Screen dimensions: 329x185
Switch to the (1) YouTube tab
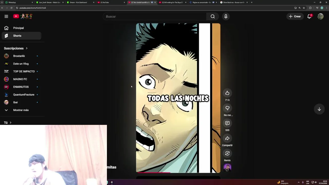[111, 2]
